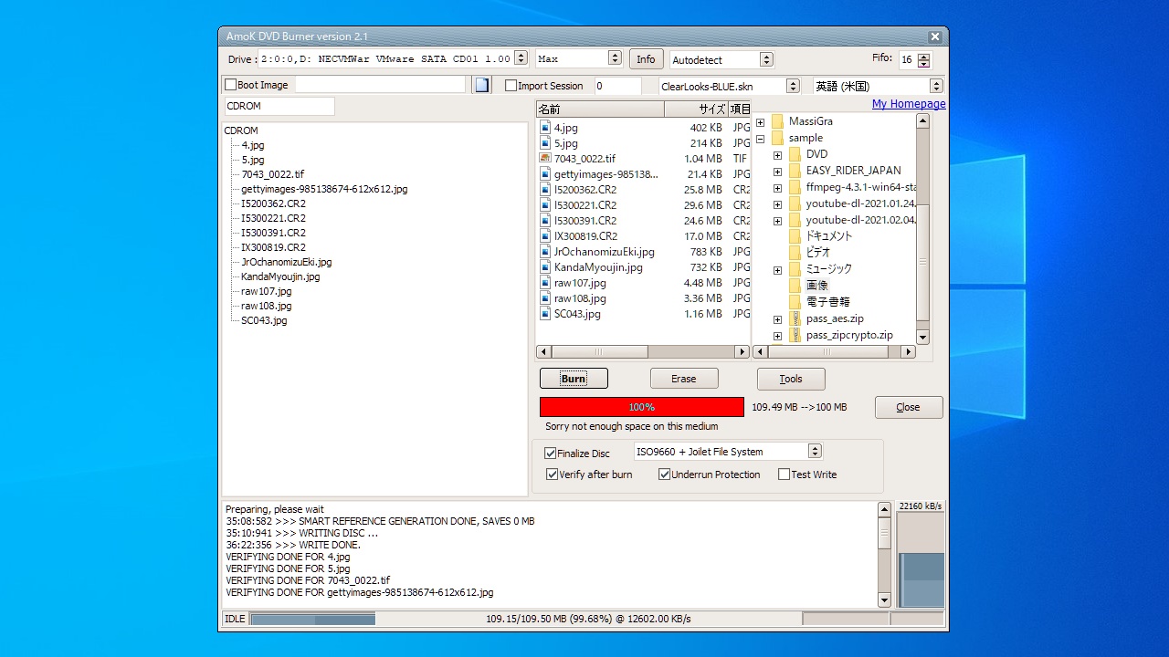Open the My Homepage link
This screenshot has width=1169, height=657.
pyautogui.click(x=909, y=104)
